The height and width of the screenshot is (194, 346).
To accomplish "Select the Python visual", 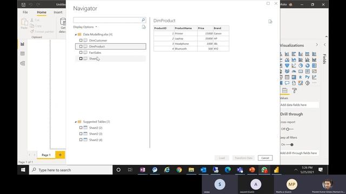I will [x=308, y=77].
